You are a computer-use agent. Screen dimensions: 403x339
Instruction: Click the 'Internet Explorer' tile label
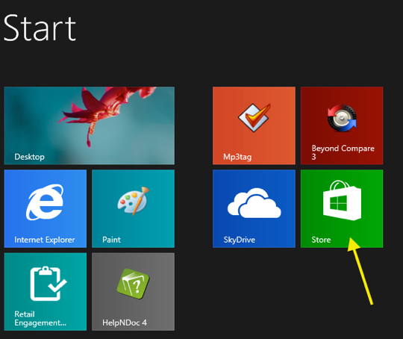point(45,240)
